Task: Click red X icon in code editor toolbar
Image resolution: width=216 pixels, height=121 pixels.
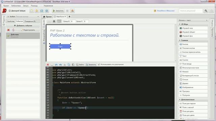Action: point(48,65)
